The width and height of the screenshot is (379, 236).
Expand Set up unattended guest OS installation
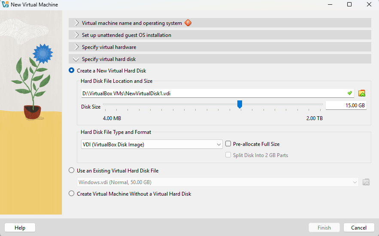click(x=220, y=35)
